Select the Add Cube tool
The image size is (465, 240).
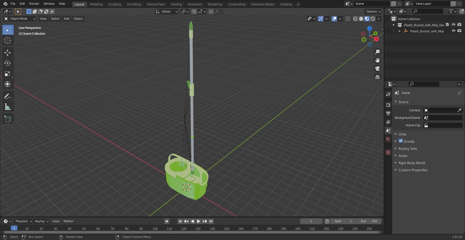[7, 119]
